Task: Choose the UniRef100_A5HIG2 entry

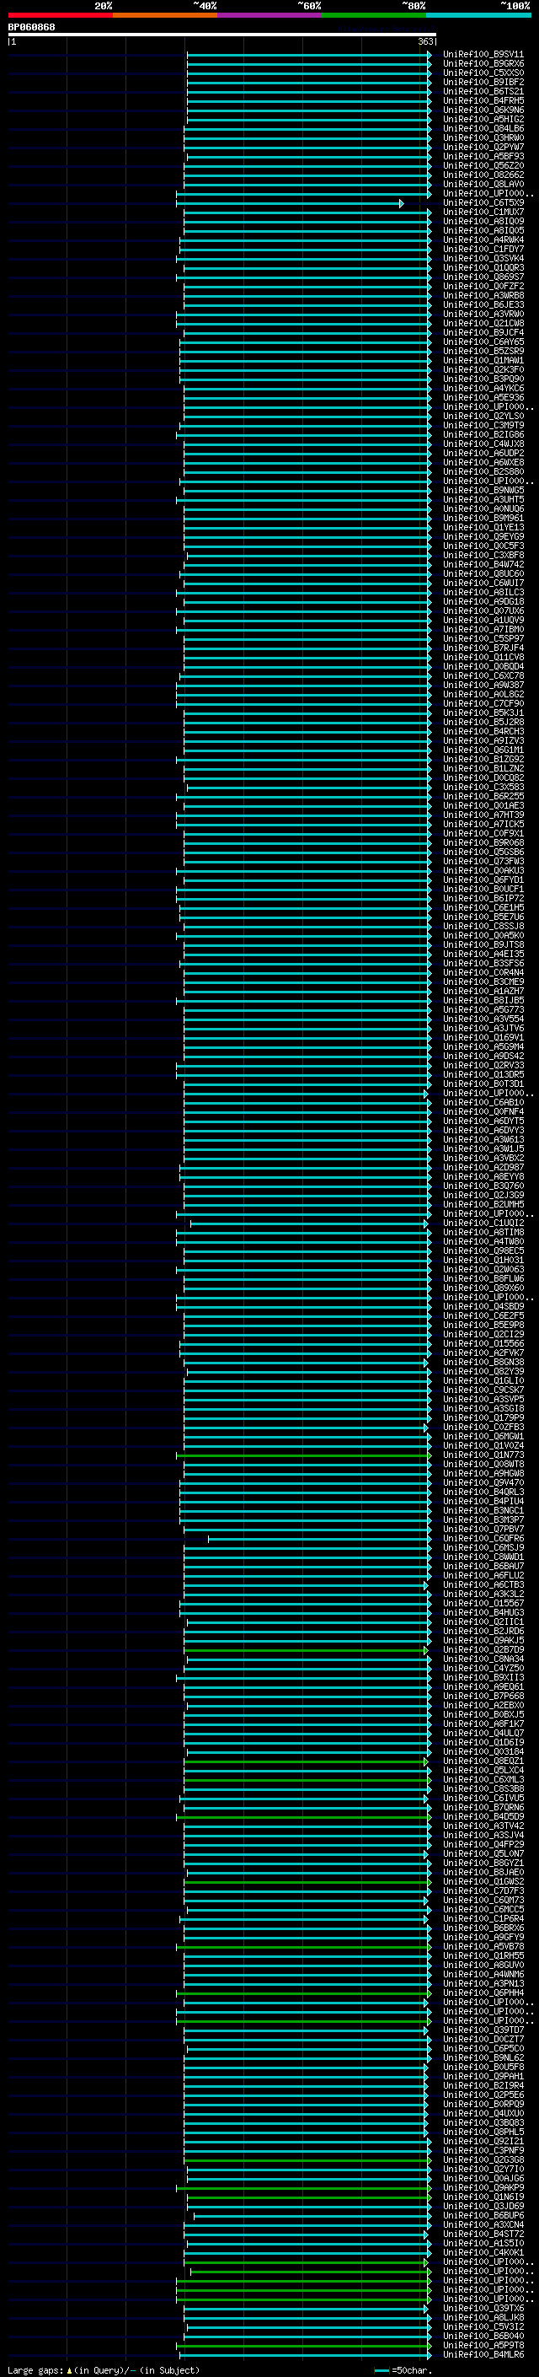Action: point(483,119)
